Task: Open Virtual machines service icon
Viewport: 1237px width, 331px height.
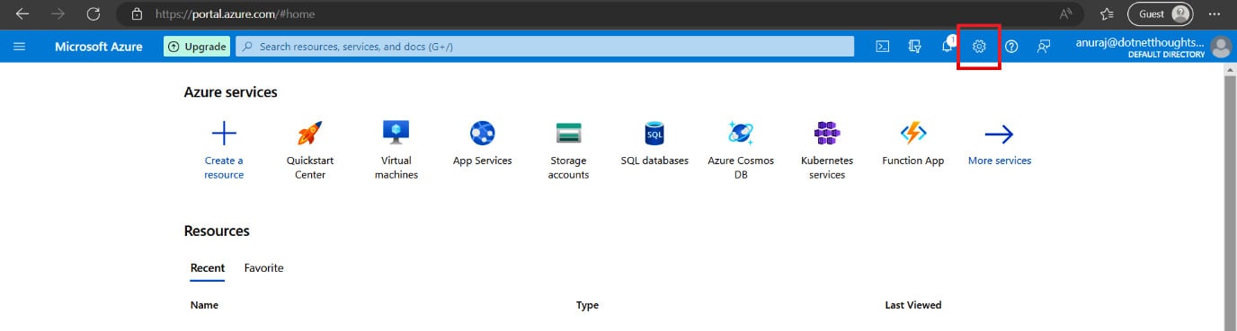Action: click(x=396, y=134)
